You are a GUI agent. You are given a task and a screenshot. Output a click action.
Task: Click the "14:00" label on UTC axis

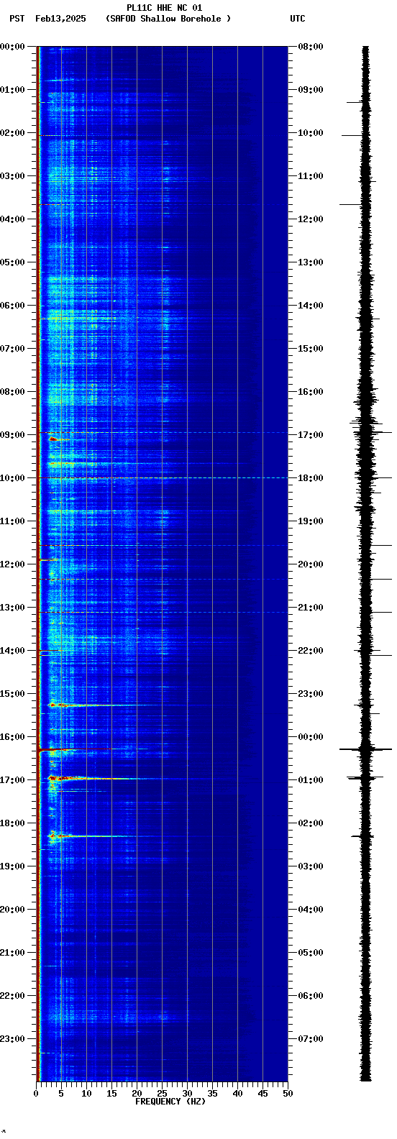pyautogui.click(x=311, y=306)
